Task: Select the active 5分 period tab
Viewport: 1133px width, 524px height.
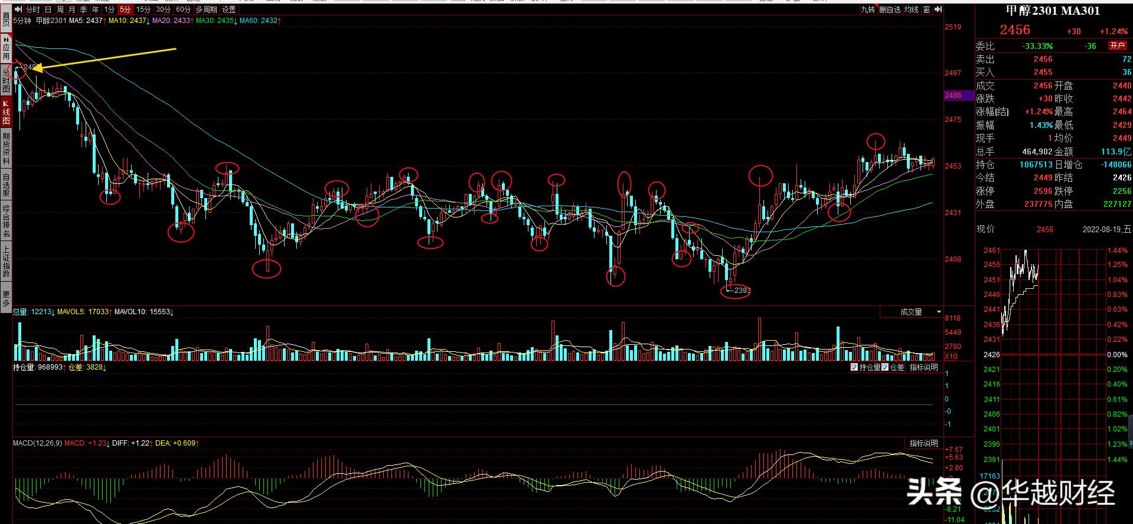Action: coord(125,9)
